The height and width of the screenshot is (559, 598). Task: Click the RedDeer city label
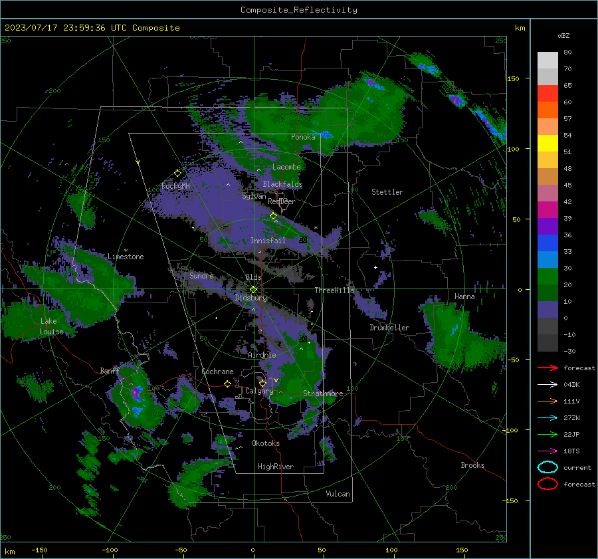pyautogui.click(x=282, y=201)
